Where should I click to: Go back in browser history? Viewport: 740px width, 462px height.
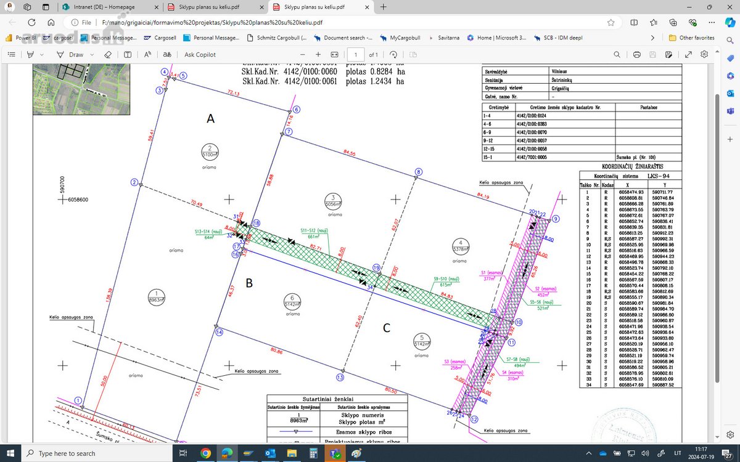point(12,22)
